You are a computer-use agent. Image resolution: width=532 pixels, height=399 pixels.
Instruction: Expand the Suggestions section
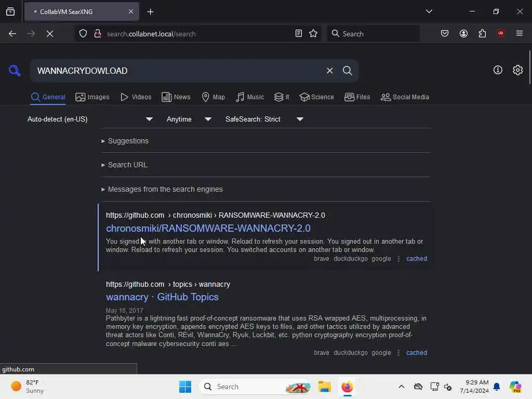[x=125, y=141]
